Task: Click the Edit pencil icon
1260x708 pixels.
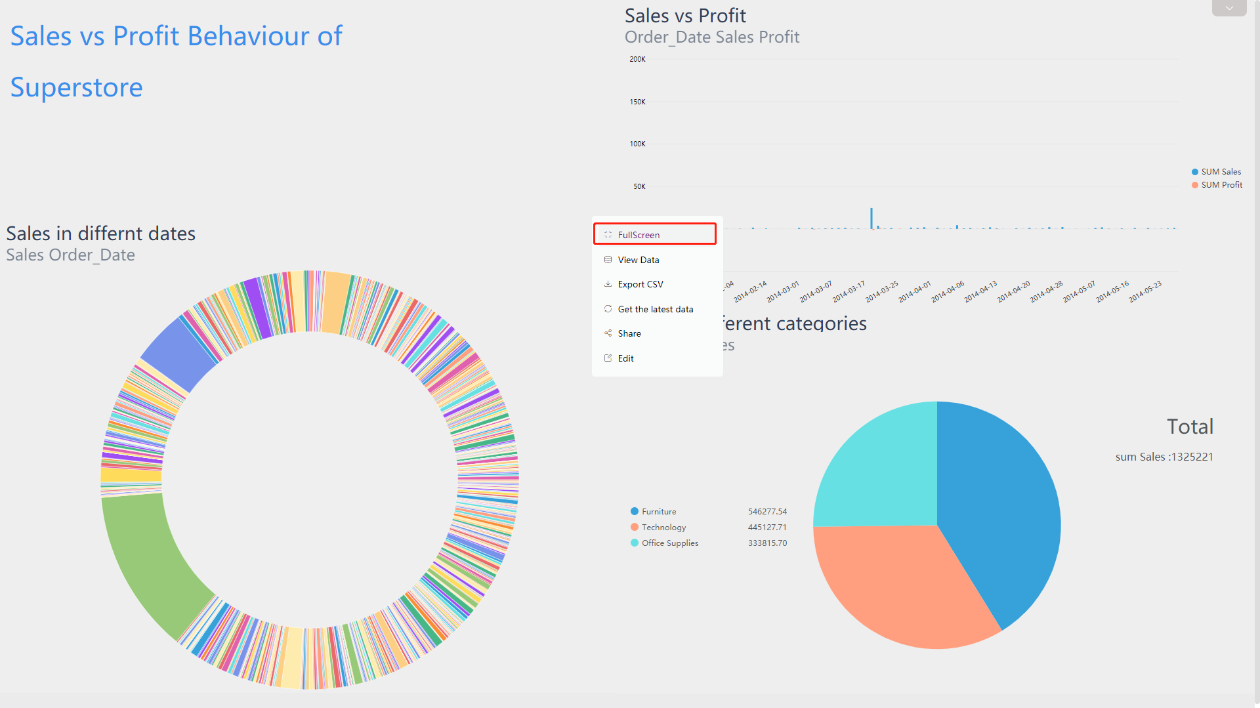Action: (608, 358)
